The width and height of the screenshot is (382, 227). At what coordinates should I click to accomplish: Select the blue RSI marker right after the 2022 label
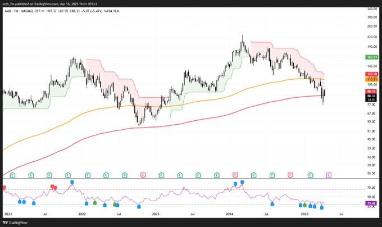[87, 203]
